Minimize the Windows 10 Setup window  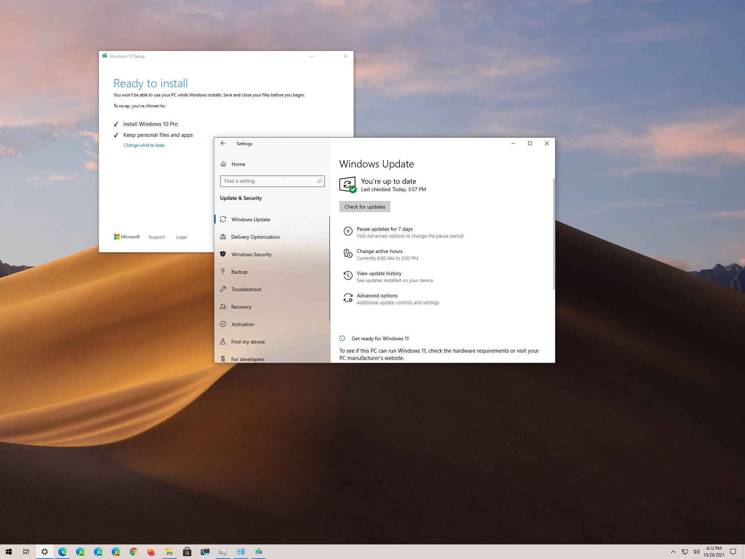[x=312, y=56]
